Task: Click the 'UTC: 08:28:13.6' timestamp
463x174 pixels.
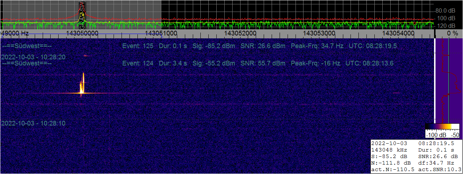Action: pyautogui.click(x=370, y=63)
